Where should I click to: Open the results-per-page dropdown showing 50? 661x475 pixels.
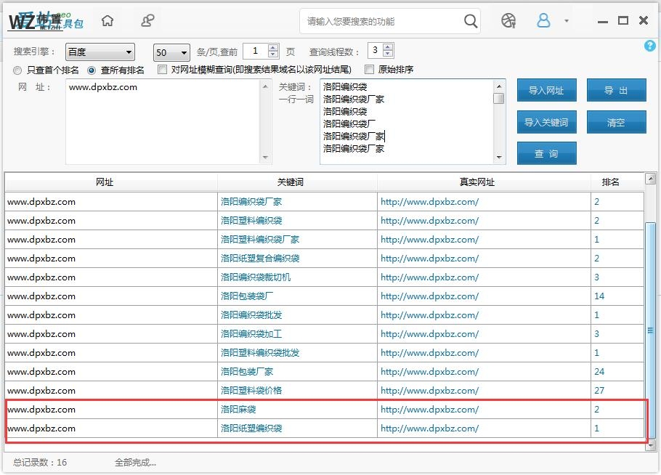pos(171,52)
